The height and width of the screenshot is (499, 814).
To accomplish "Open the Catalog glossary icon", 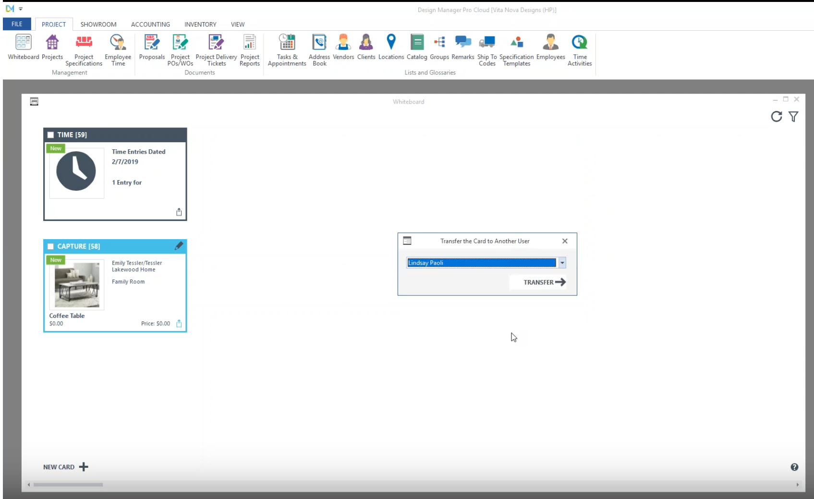I will coord(417,48).
